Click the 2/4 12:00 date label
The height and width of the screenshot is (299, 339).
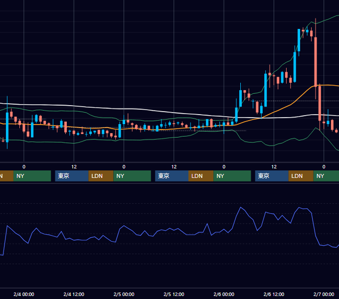74,294
